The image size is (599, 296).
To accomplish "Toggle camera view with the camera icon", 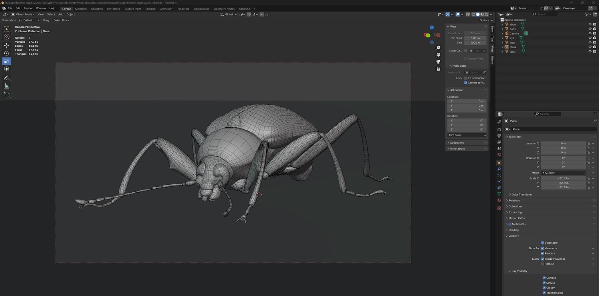I will [x=438, y=61].
